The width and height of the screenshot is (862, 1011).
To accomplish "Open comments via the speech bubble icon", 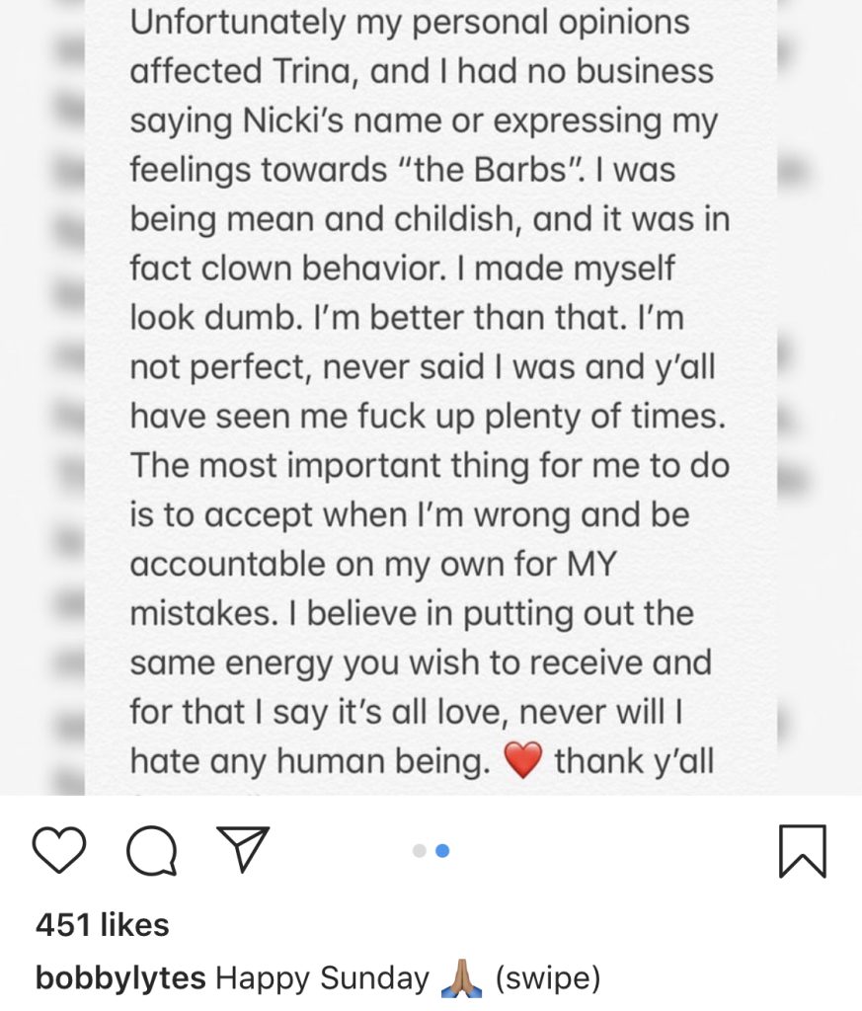I will 151,851.
